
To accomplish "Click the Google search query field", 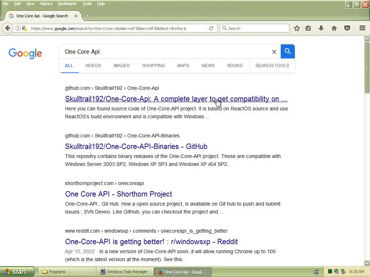I will click(165, 52).
